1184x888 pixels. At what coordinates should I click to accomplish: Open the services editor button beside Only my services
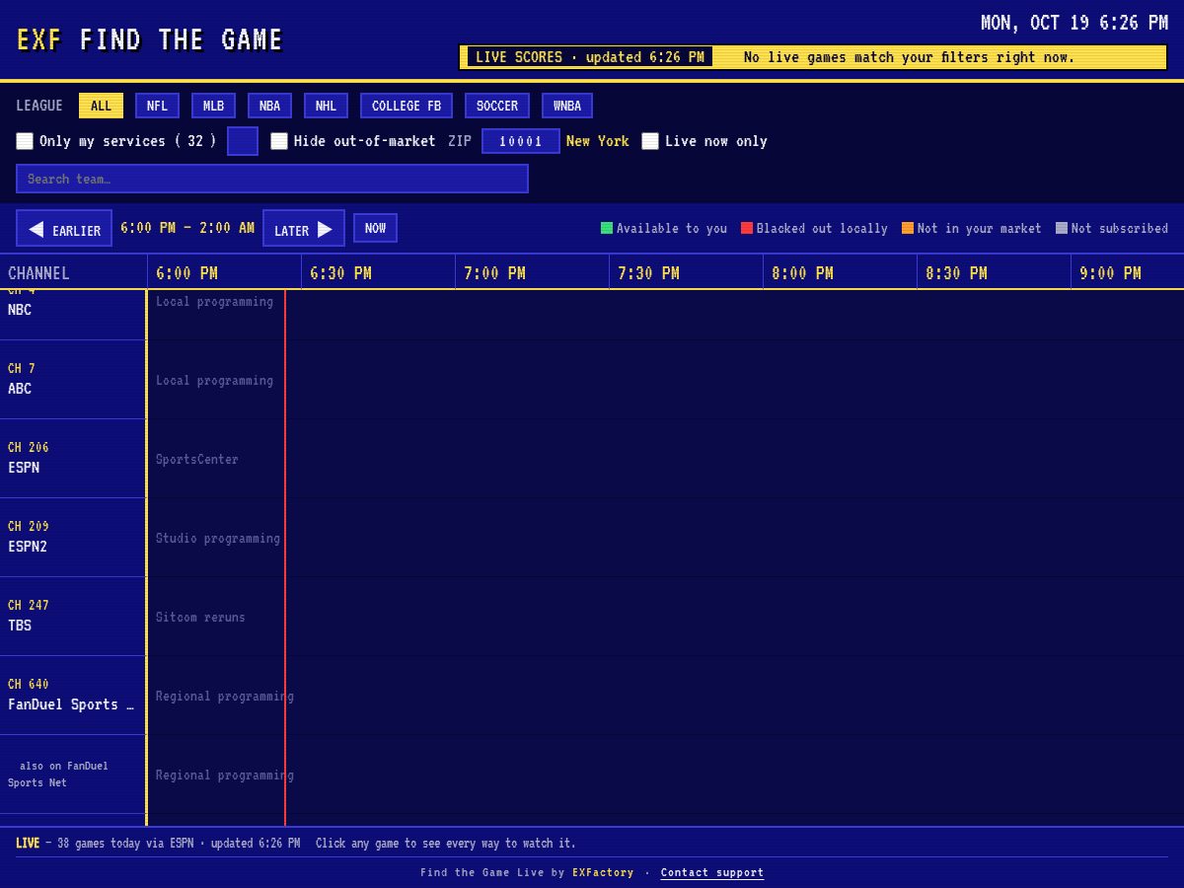(x=243, y=141)
